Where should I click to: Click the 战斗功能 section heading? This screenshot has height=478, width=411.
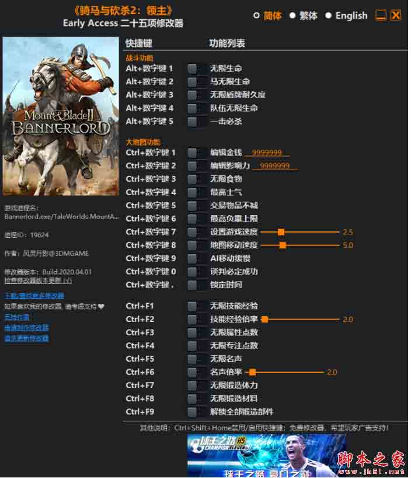tap(140, 58)
